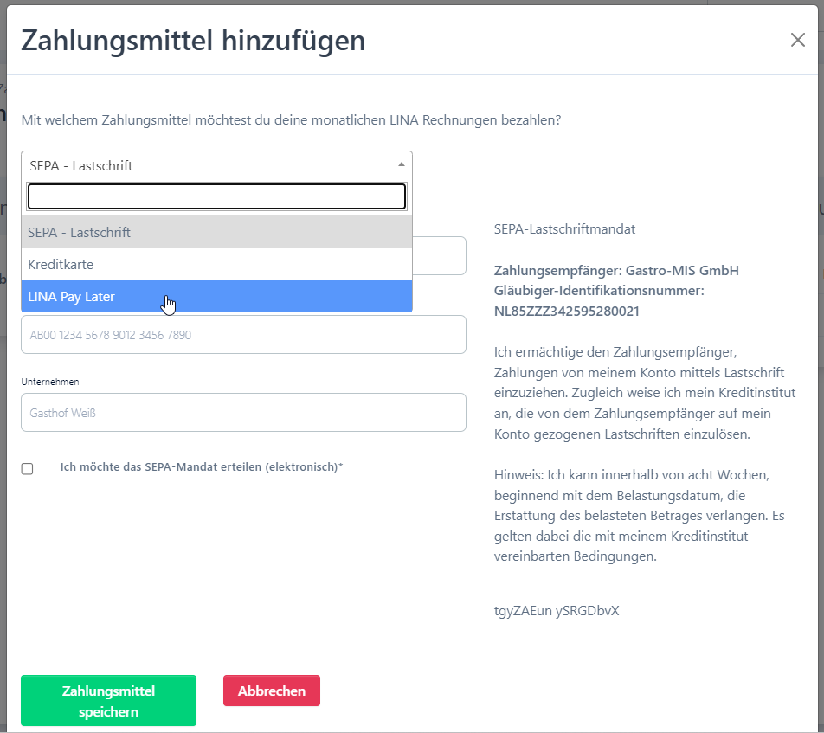Click Zahlungsempfänger: Gastro-MIS GmbH text
Image resolution: width=824 pixels, height=733 pixels.
(x=616, y=271)
